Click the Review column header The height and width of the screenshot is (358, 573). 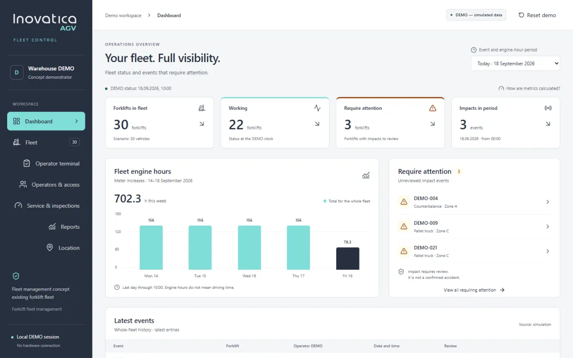(x=450, y=346)
